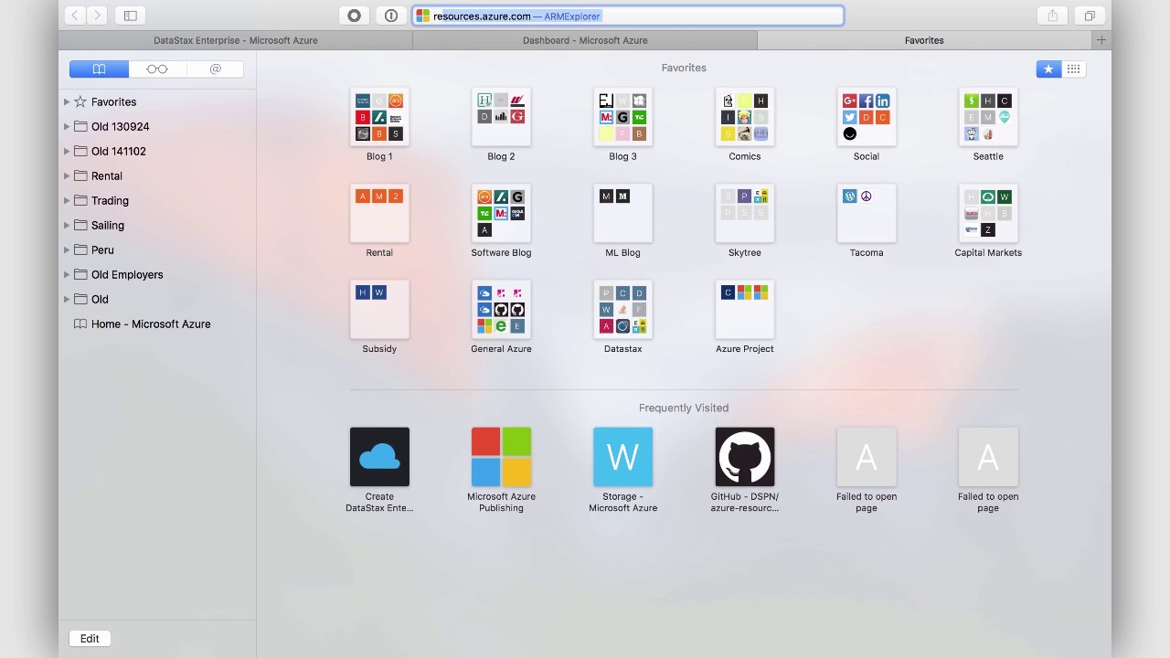The height and width of the screenshot is (658, 1170).
Task: Switch to Dashboard - Microsoft Azure tab
Action: (585, 40)
